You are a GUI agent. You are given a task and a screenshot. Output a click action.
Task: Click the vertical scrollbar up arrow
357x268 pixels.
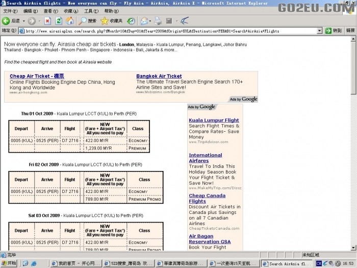coord(353,39)
